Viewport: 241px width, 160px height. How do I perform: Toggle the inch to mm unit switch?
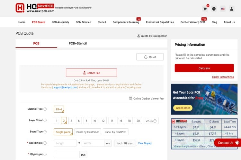click(x=125, y=143)
